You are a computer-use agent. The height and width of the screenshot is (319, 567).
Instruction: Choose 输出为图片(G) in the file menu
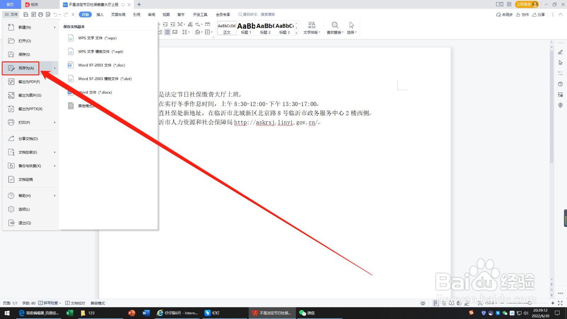[30, 95]
